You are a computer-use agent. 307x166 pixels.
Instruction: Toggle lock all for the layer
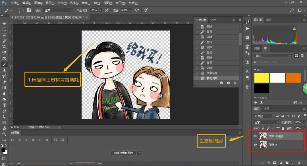pos(283,128)
